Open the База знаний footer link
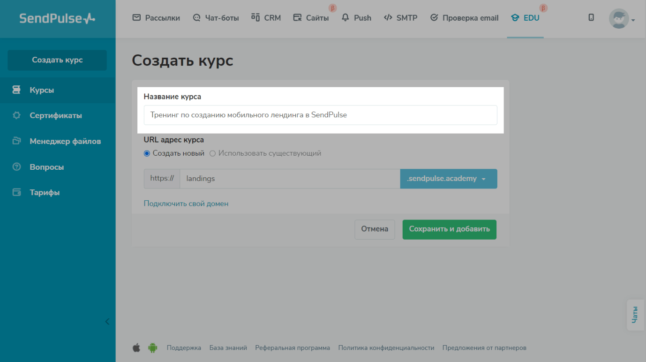Image resolution: width=646 pixels, height=362 pixels. pos(228,348)
